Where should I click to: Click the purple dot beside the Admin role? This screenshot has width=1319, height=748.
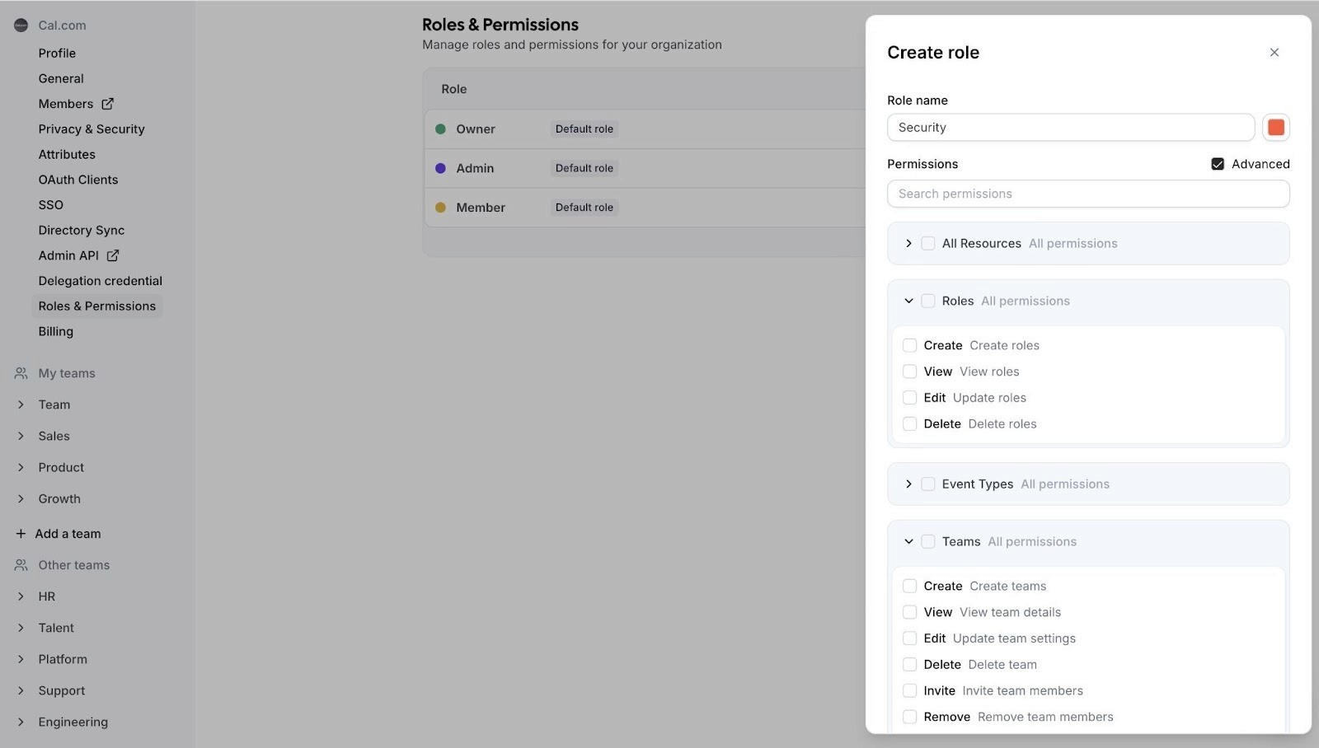(x=439, y=168)
